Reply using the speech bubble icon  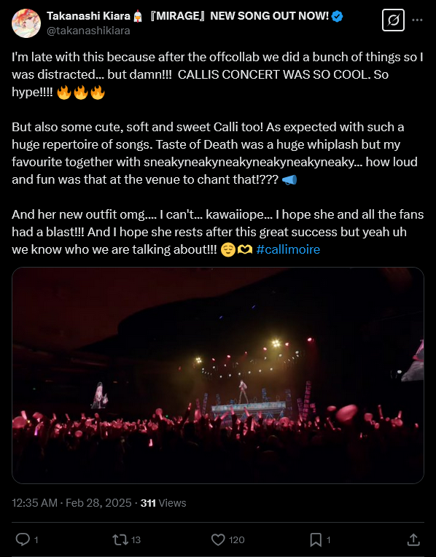[x=23, y=540]
